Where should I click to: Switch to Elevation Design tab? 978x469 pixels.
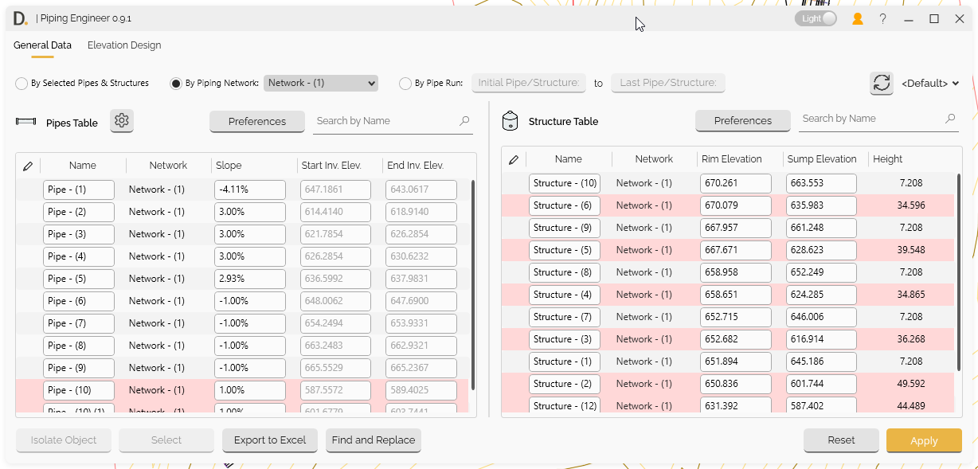point(124,45)
